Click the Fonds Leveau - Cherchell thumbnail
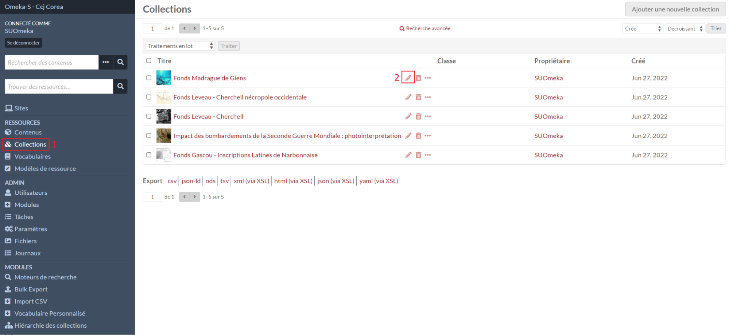729x335 pixels. coord(164,117)
